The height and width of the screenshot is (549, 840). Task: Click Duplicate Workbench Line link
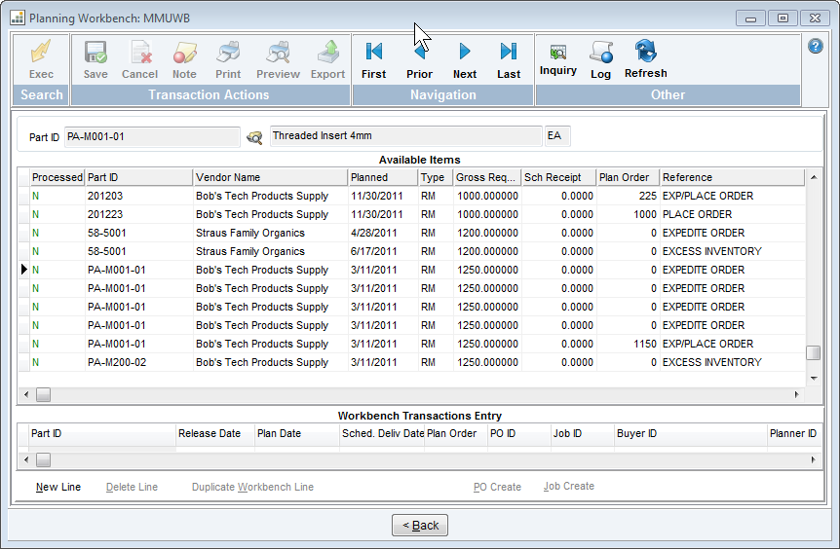pyautogui.click(x=252, y=487)
